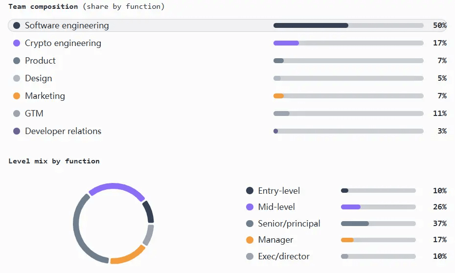
Task: Click the orange Marketing legend dot
Action: pos(17,96)
